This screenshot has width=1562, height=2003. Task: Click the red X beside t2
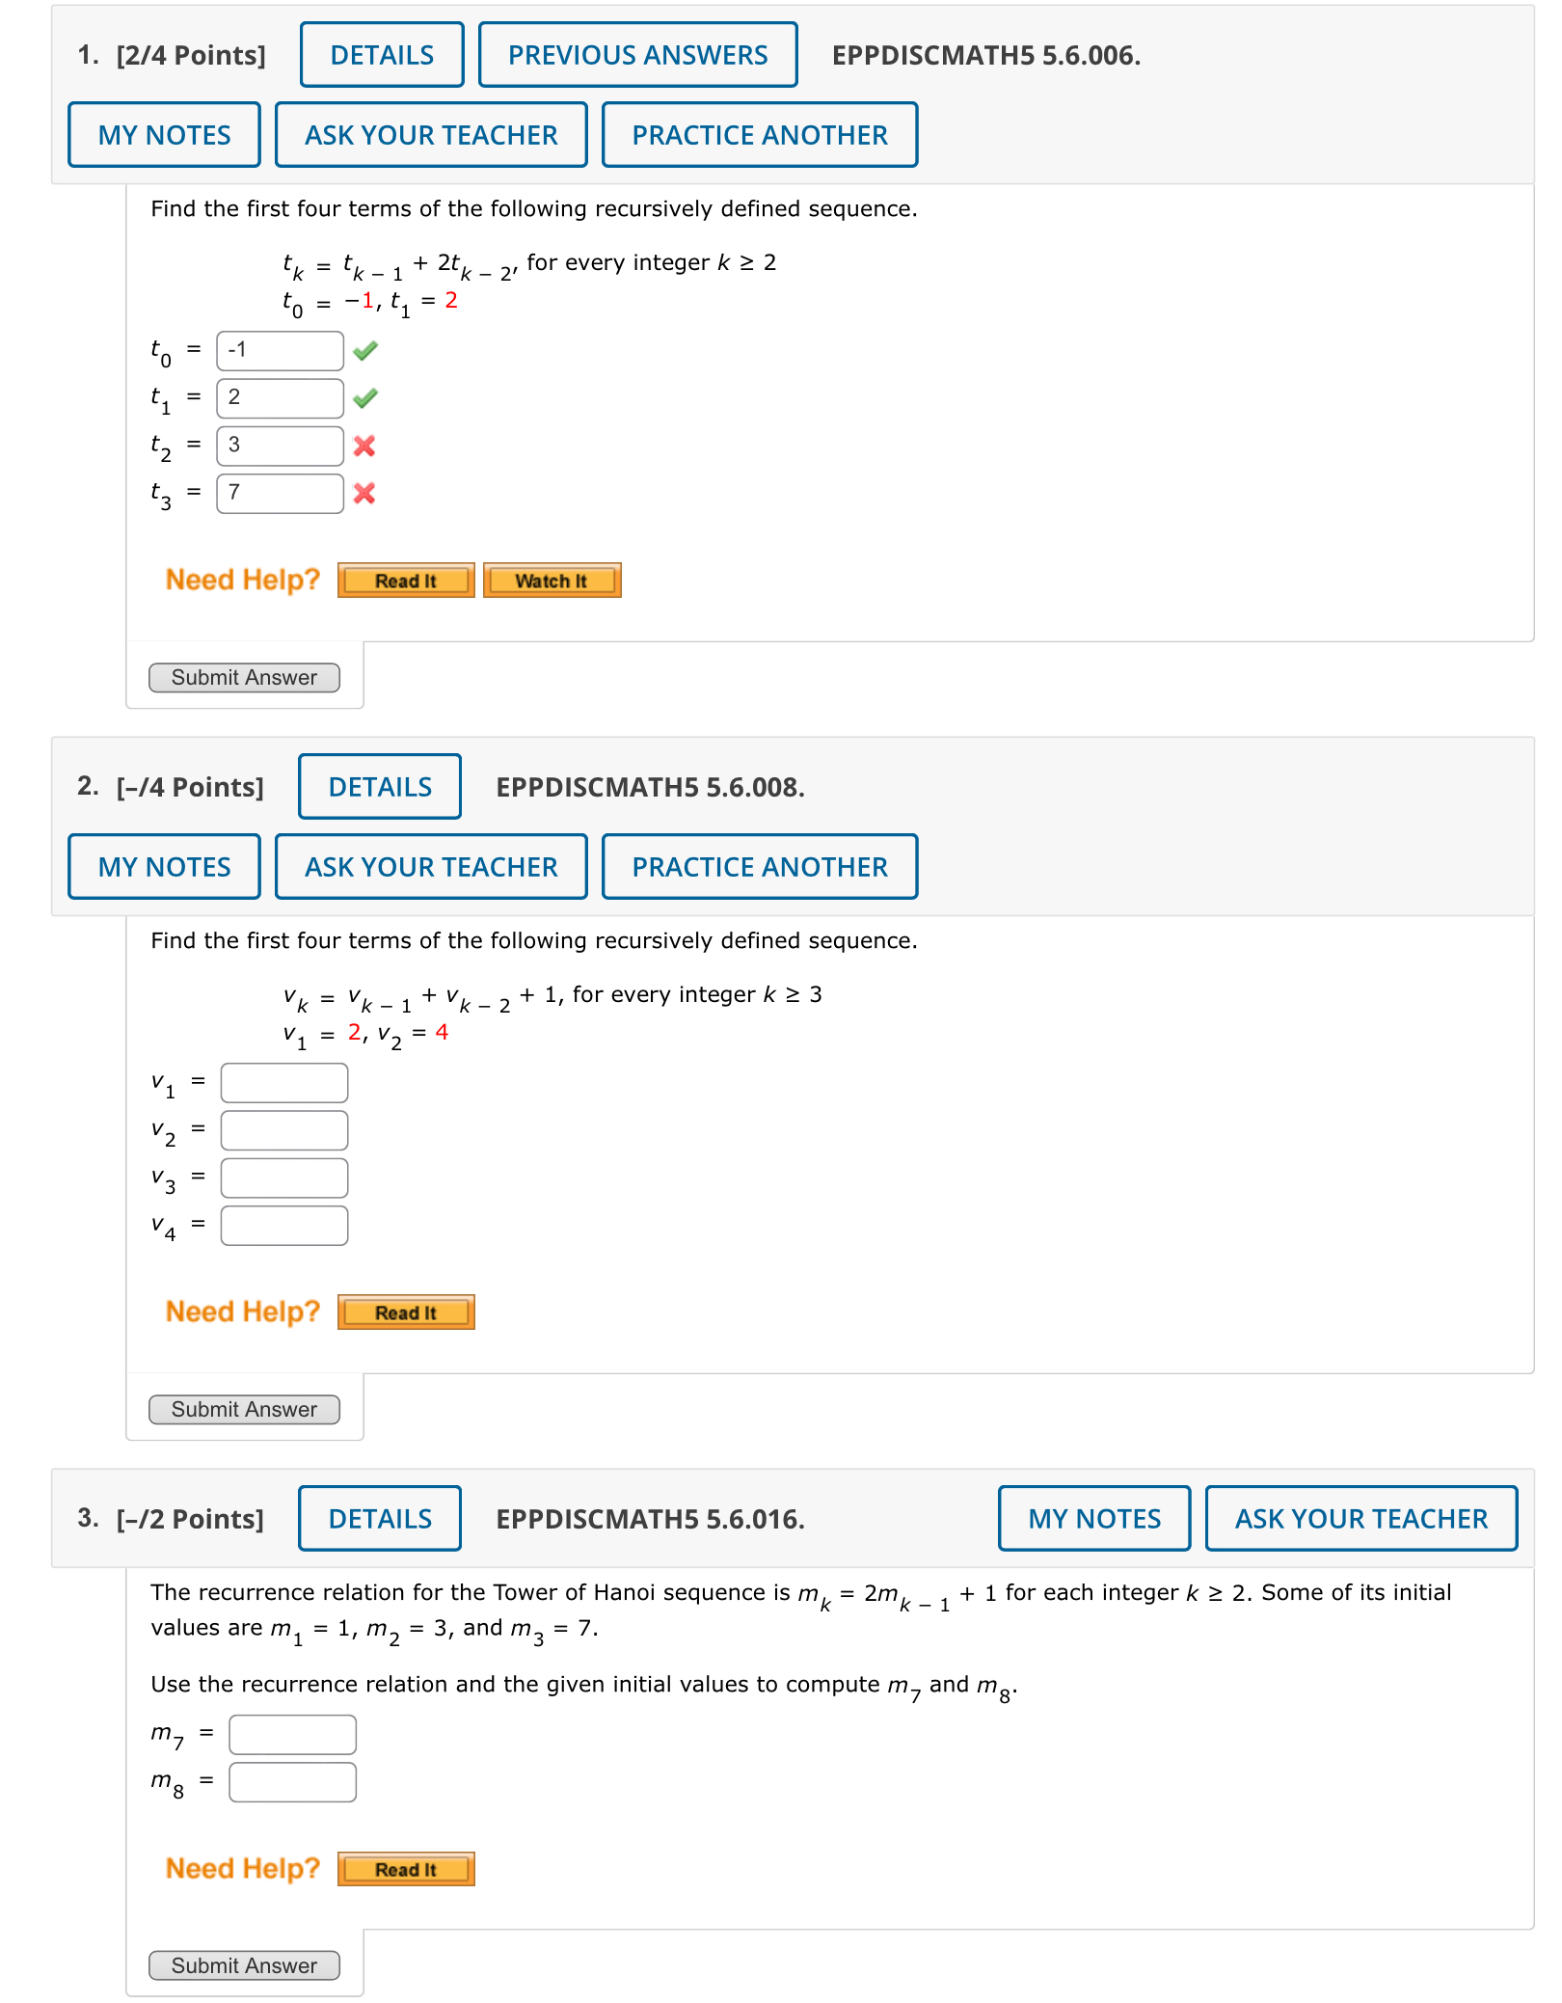tap(364, 445)
